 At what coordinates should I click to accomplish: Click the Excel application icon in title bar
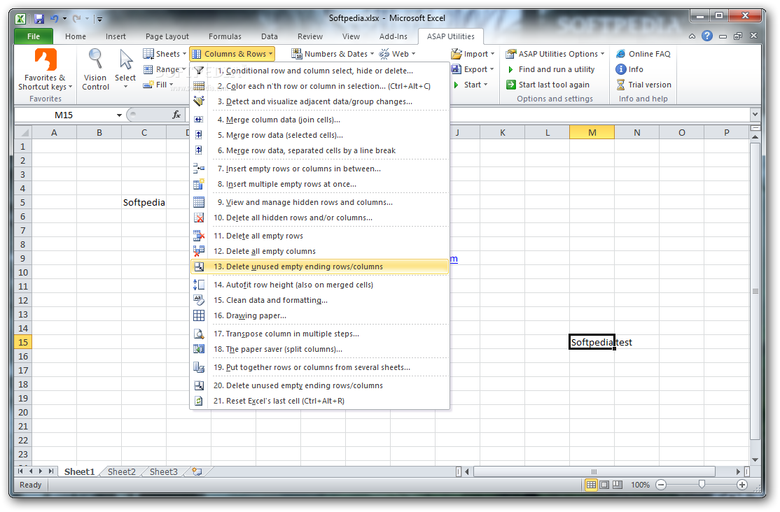click(x=20, y=19)
